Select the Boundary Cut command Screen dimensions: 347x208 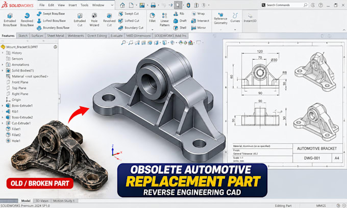click(131, 28)
